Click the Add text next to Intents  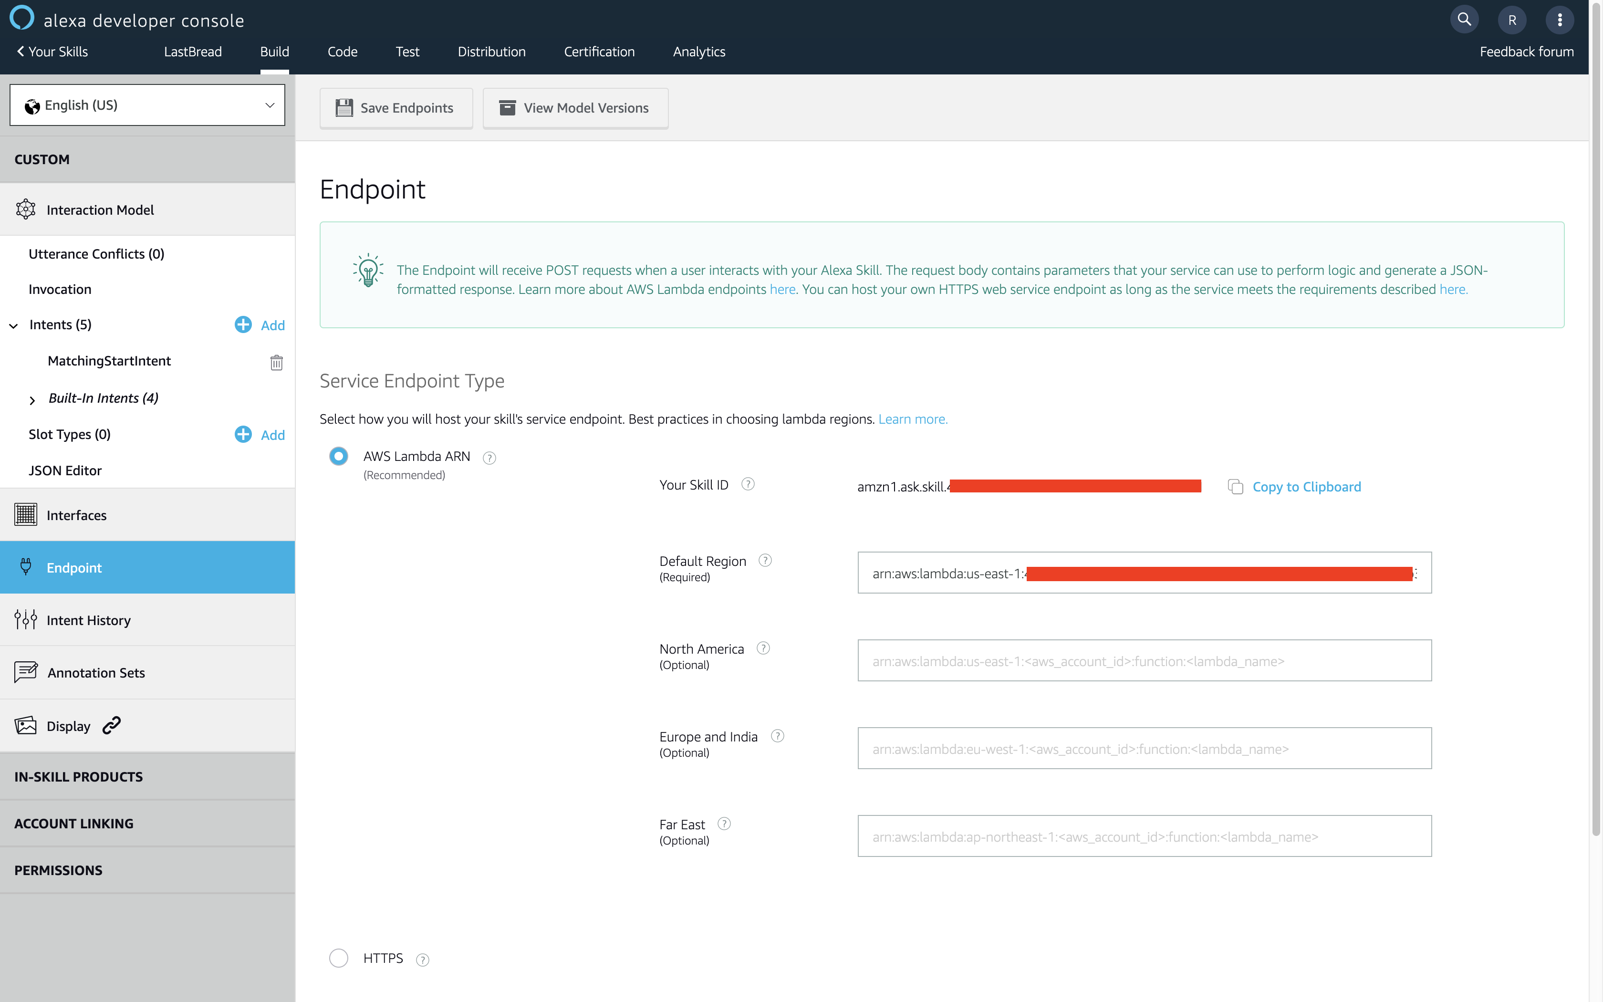(273, 325)
